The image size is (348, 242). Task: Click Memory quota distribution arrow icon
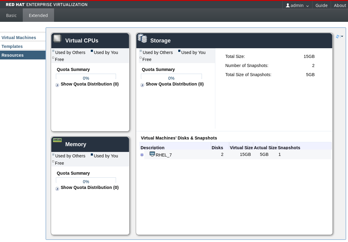coord(57,189)
